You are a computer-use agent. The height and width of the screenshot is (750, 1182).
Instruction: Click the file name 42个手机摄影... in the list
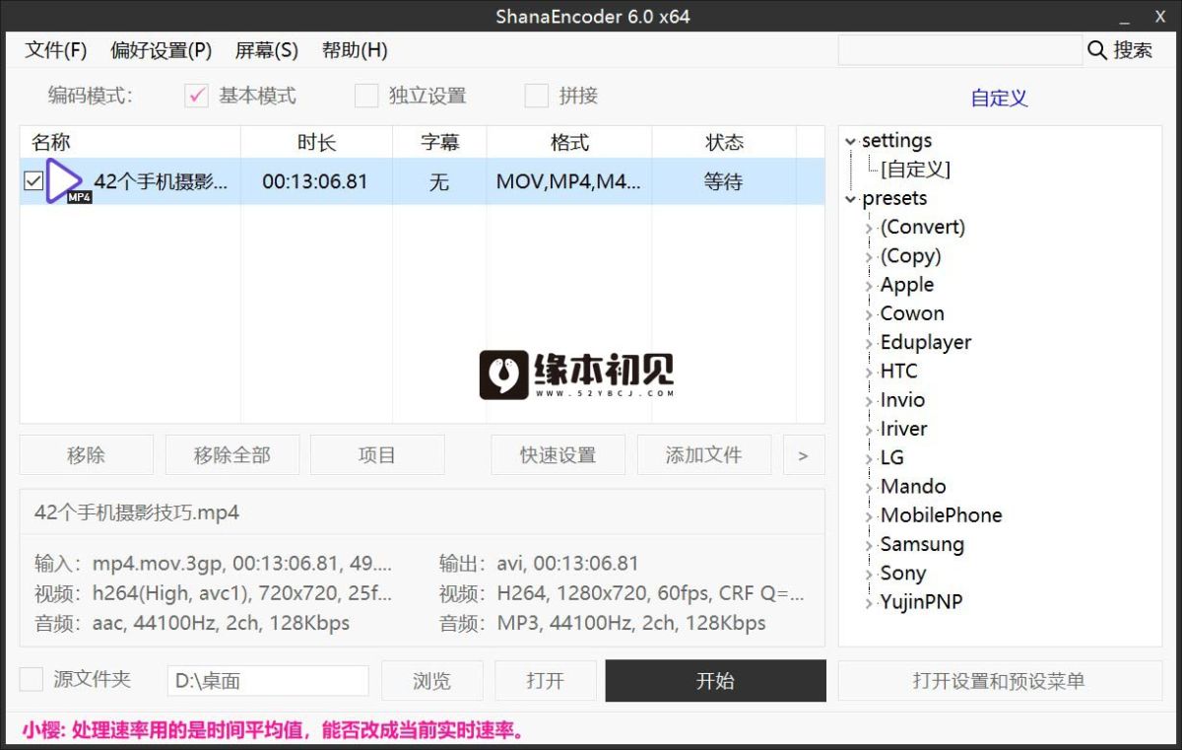click(x=162, y=182)
